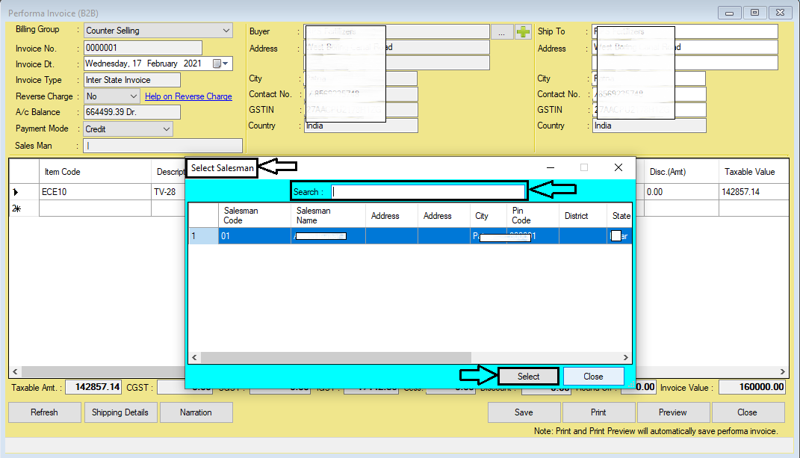Open buyer lookup via the ellipsis icon
Image resolution: width=800 pixels, height=458 pixels.
[x=502, y=31]
